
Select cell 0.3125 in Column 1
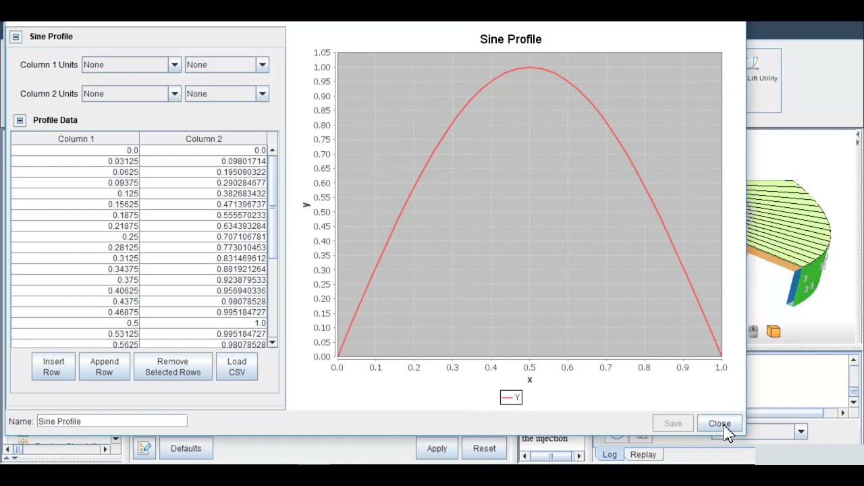pyautogui.click(x=76, y=259)
